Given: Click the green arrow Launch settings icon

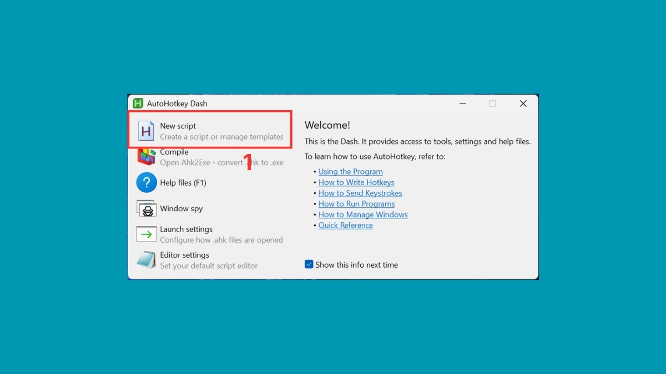Looking at the screenshot, I should pos(147,234).
